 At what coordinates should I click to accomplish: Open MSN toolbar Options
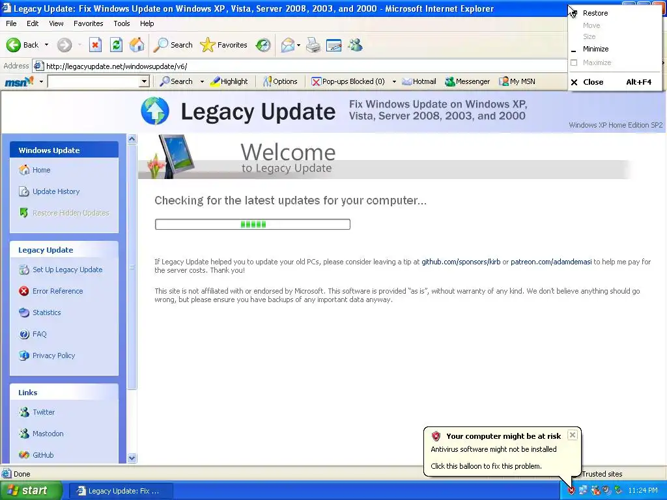[280, 81]
